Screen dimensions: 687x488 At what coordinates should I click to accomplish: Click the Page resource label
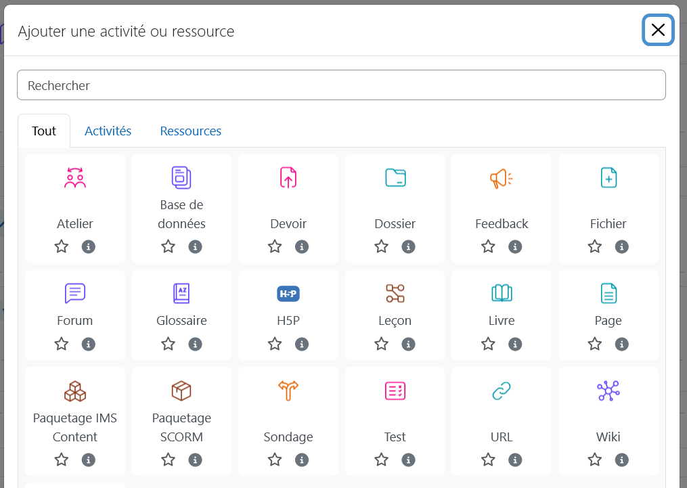608,321
